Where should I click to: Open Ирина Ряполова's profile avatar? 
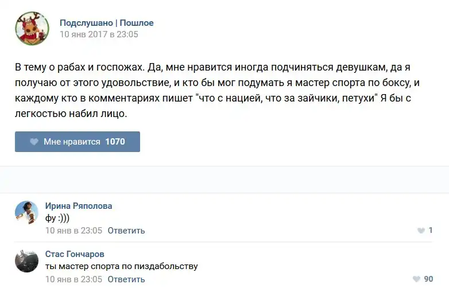click(26, 212)
